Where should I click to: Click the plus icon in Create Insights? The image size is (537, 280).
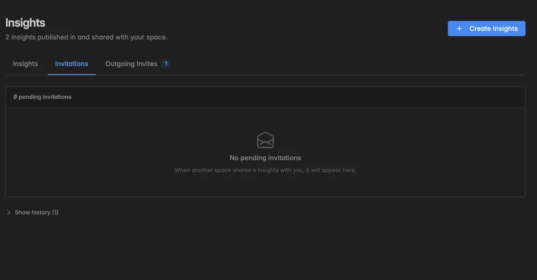(x=459, y=29)
